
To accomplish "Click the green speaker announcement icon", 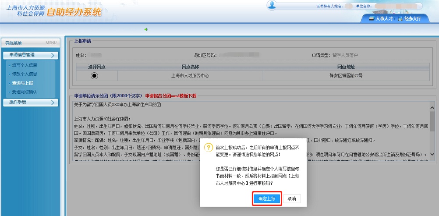I will [146, 29].
